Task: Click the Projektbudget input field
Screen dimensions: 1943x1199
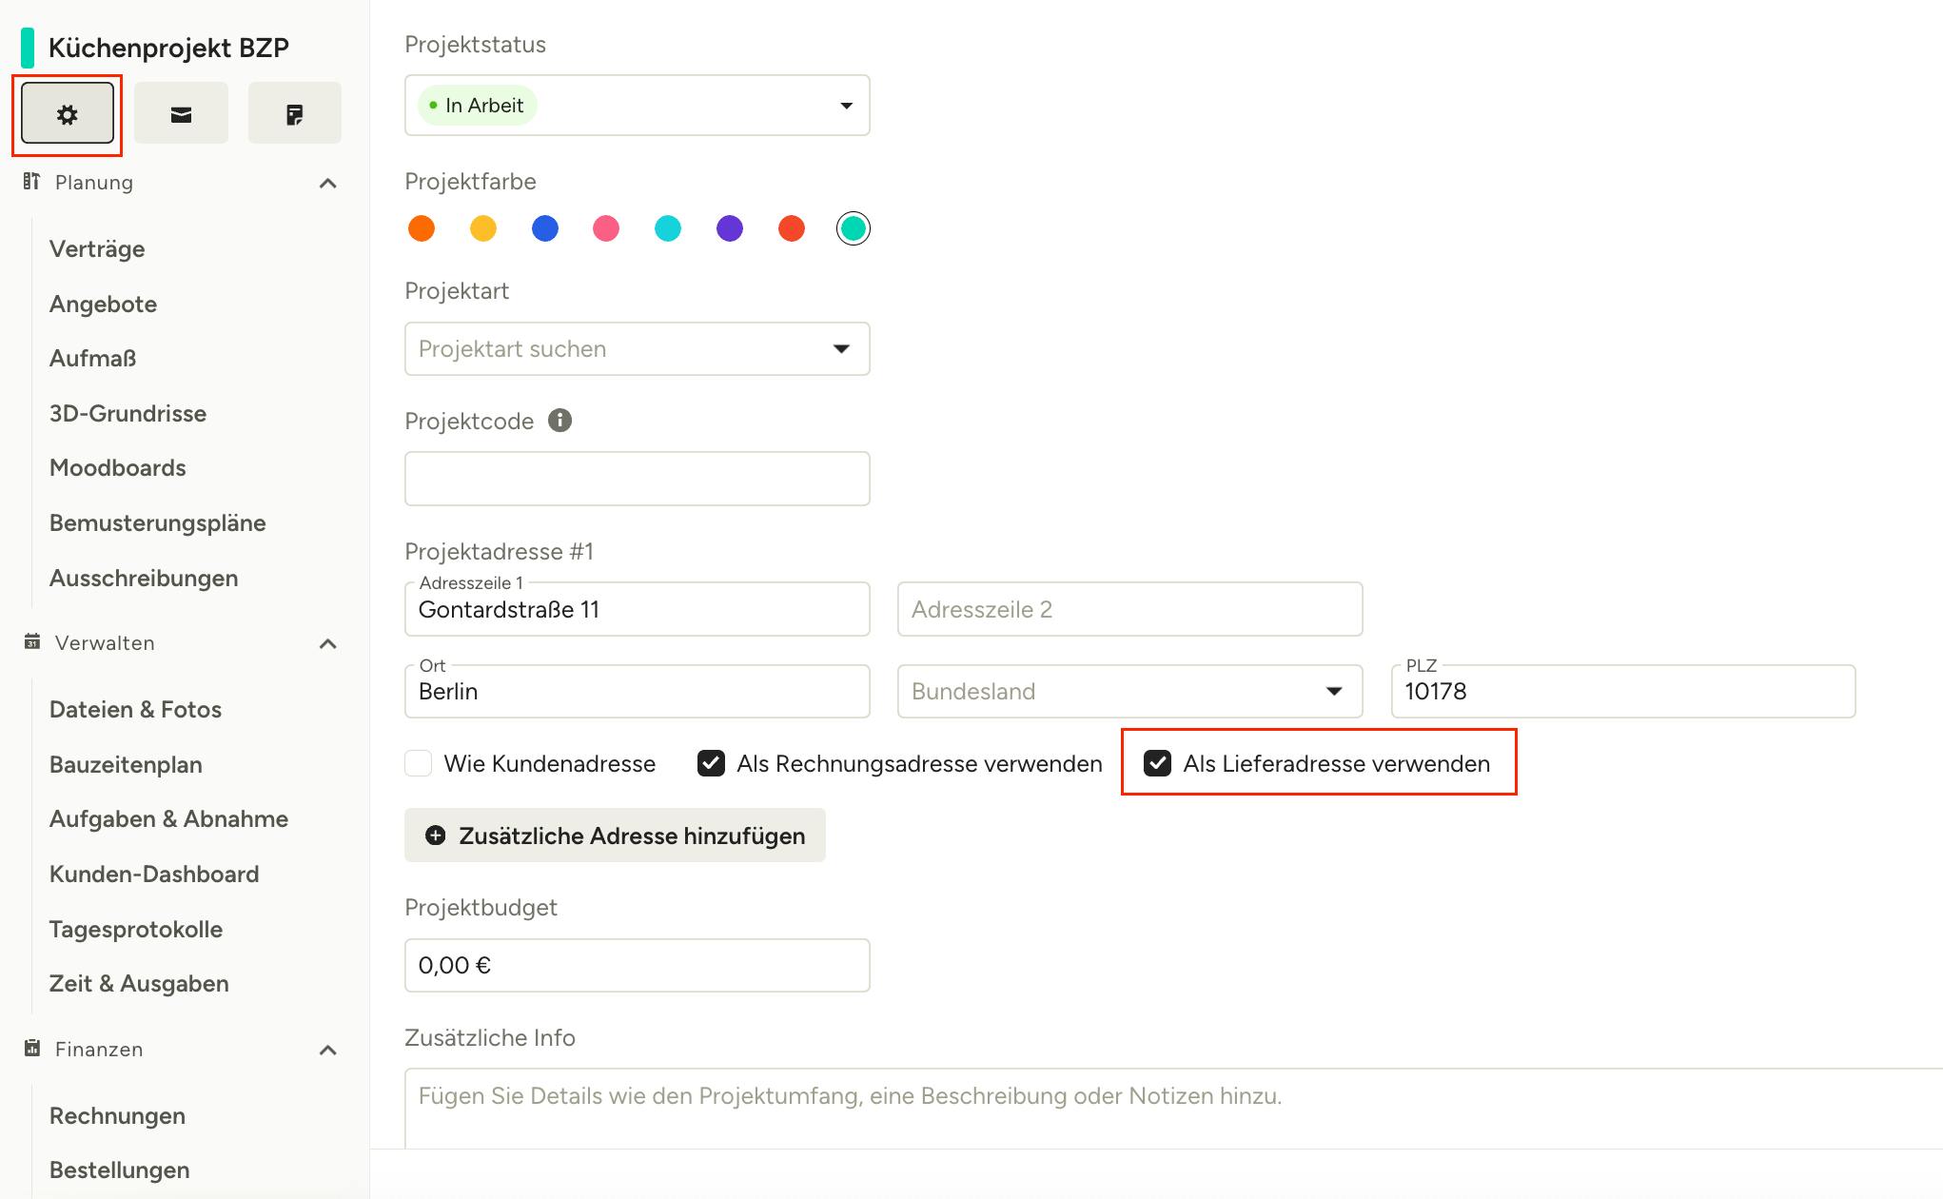Action: pos(637,966)
